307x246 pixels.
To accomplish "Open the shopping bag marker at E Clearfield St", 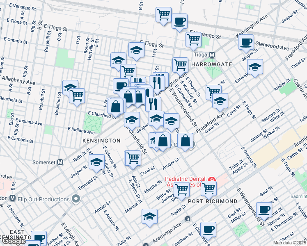I will pyautogui.click(x=115, y=107).
